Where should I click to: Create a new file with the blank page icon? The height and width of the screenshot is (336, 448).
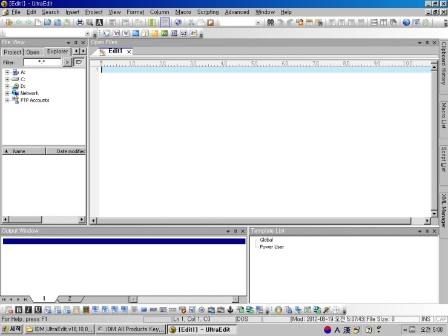[x=38, y=22]
